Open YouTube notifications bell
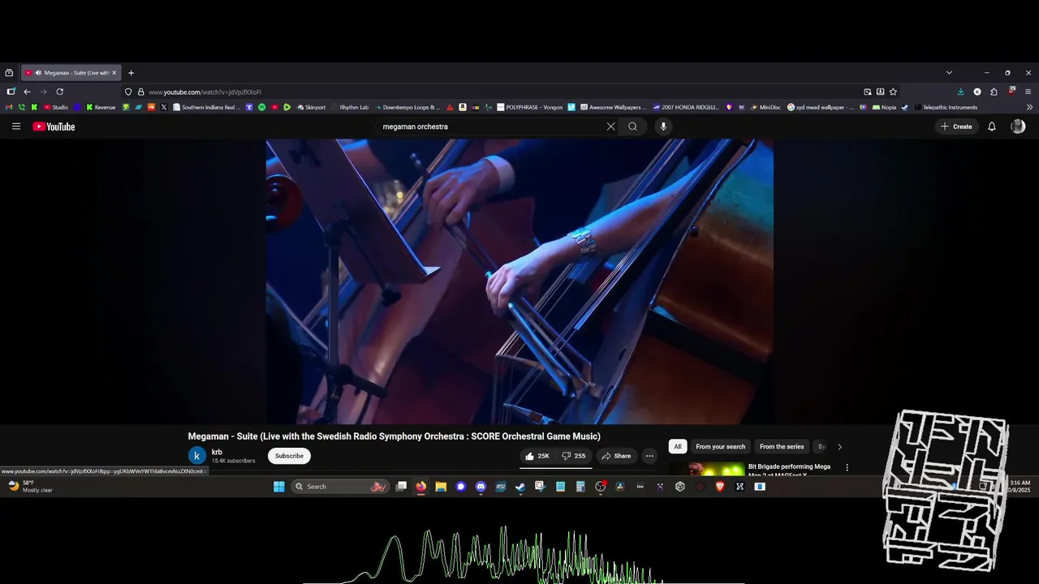The height and width of the screenshot is (584, 1039). 991,127
